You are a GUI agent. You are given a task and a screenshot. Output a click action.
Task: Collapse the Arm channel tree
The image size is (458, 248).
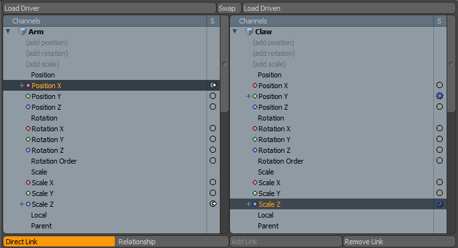coord(8,31)
